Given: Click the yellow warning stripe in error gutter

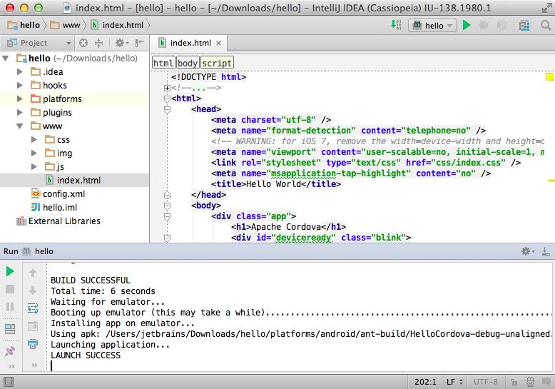Looking at the screenshot, I should click(x=551, y=181).
